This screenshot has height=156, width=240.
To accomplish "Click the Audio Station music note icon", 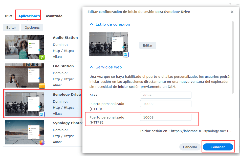I will 42,57.
